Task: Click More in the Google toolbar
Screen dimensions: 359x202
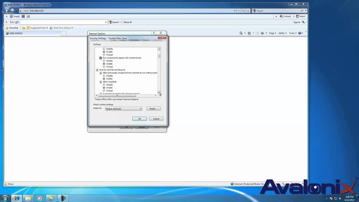Action: tap(128, 22)
